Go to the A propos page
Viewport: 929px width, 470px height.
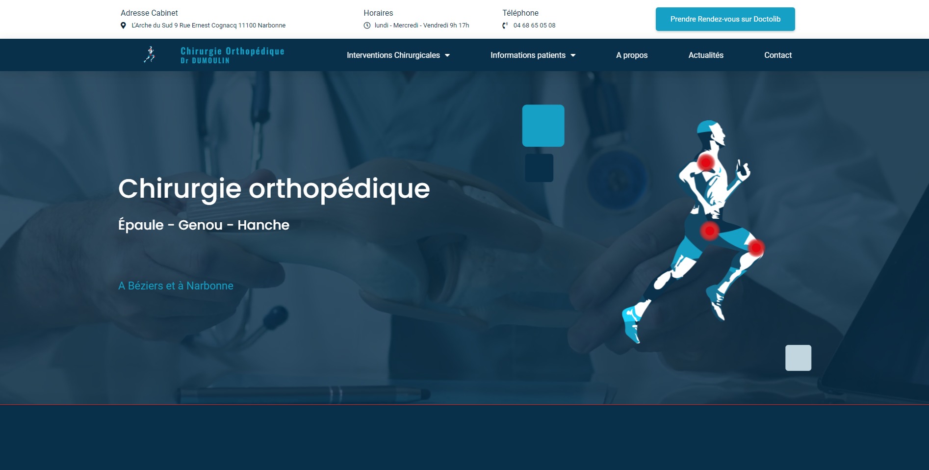[632, 55]
